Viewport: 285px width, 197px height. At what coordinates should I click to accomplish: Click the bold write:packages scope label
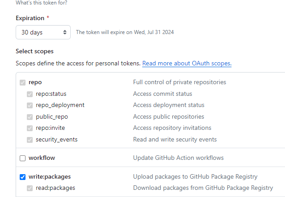[x=50, y=177]
